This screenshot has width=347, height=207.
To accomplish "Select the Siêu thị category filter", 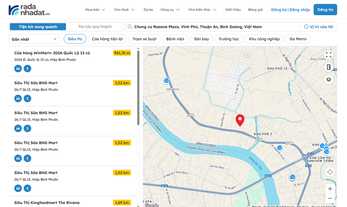I will point(75,39).
